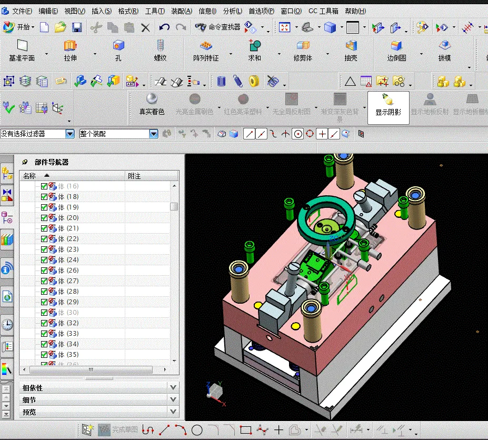Open the Extrude (拉伸) dropdown arrow
488x440 pixels.
pyautogui.click(x=95, y=54)
